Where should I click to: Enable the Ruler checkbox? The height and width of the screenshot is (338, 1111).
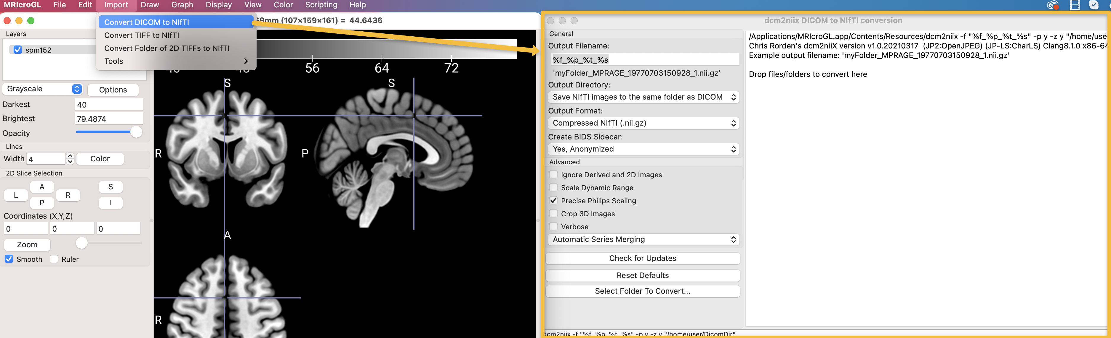tap(54, 259)
